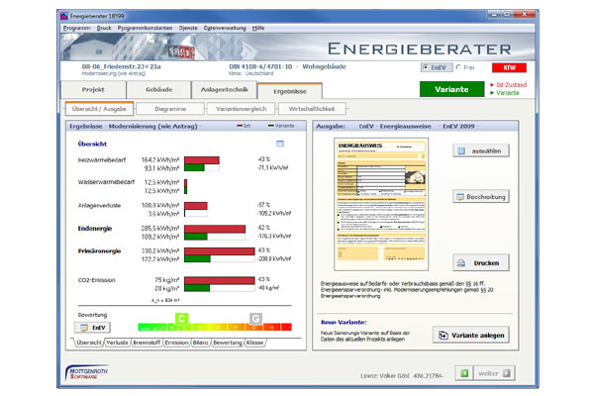Select the Klasse bottom tab
Screen dimensions: 594x396
pyautogui.click(x=255, y=343)
